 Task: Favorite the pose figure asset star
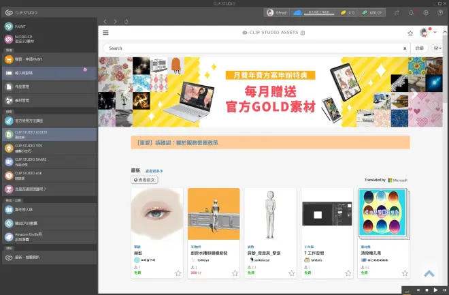291,273
